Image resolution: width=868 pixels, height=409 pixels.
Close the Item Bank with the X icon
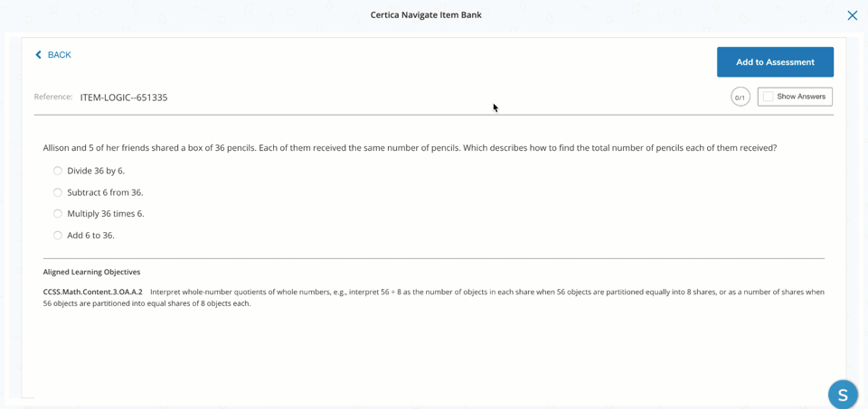click(x=852, y=15)
